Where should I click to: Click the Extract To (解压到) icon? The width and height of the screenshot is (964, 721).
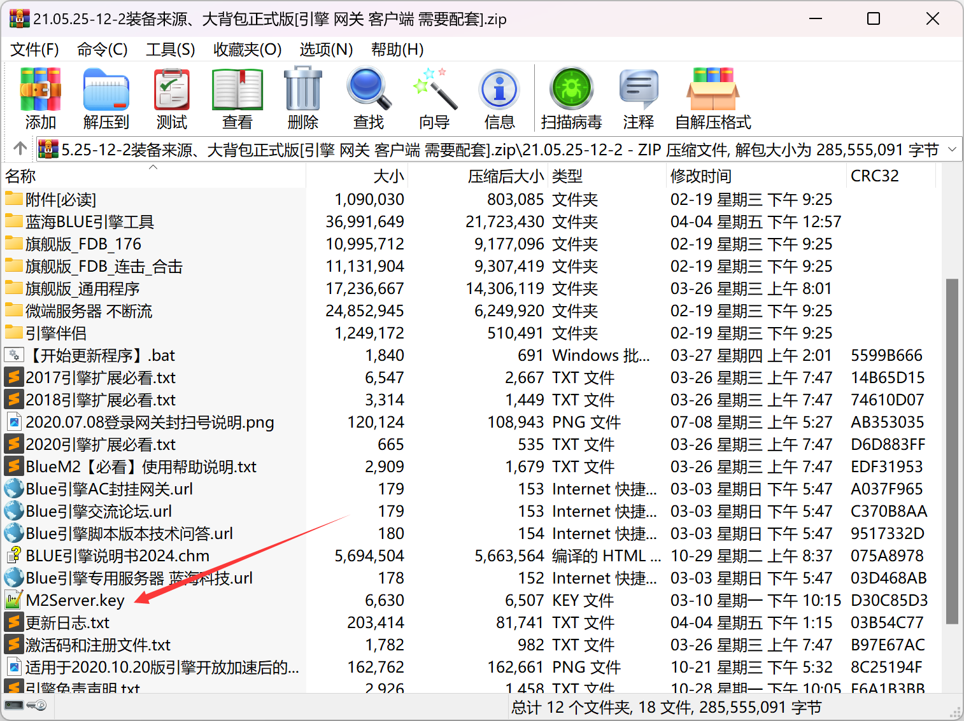click(106, 90)
